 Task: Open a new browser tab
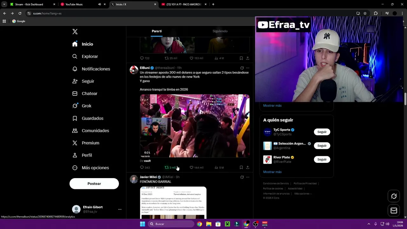[x=213, y=4]
